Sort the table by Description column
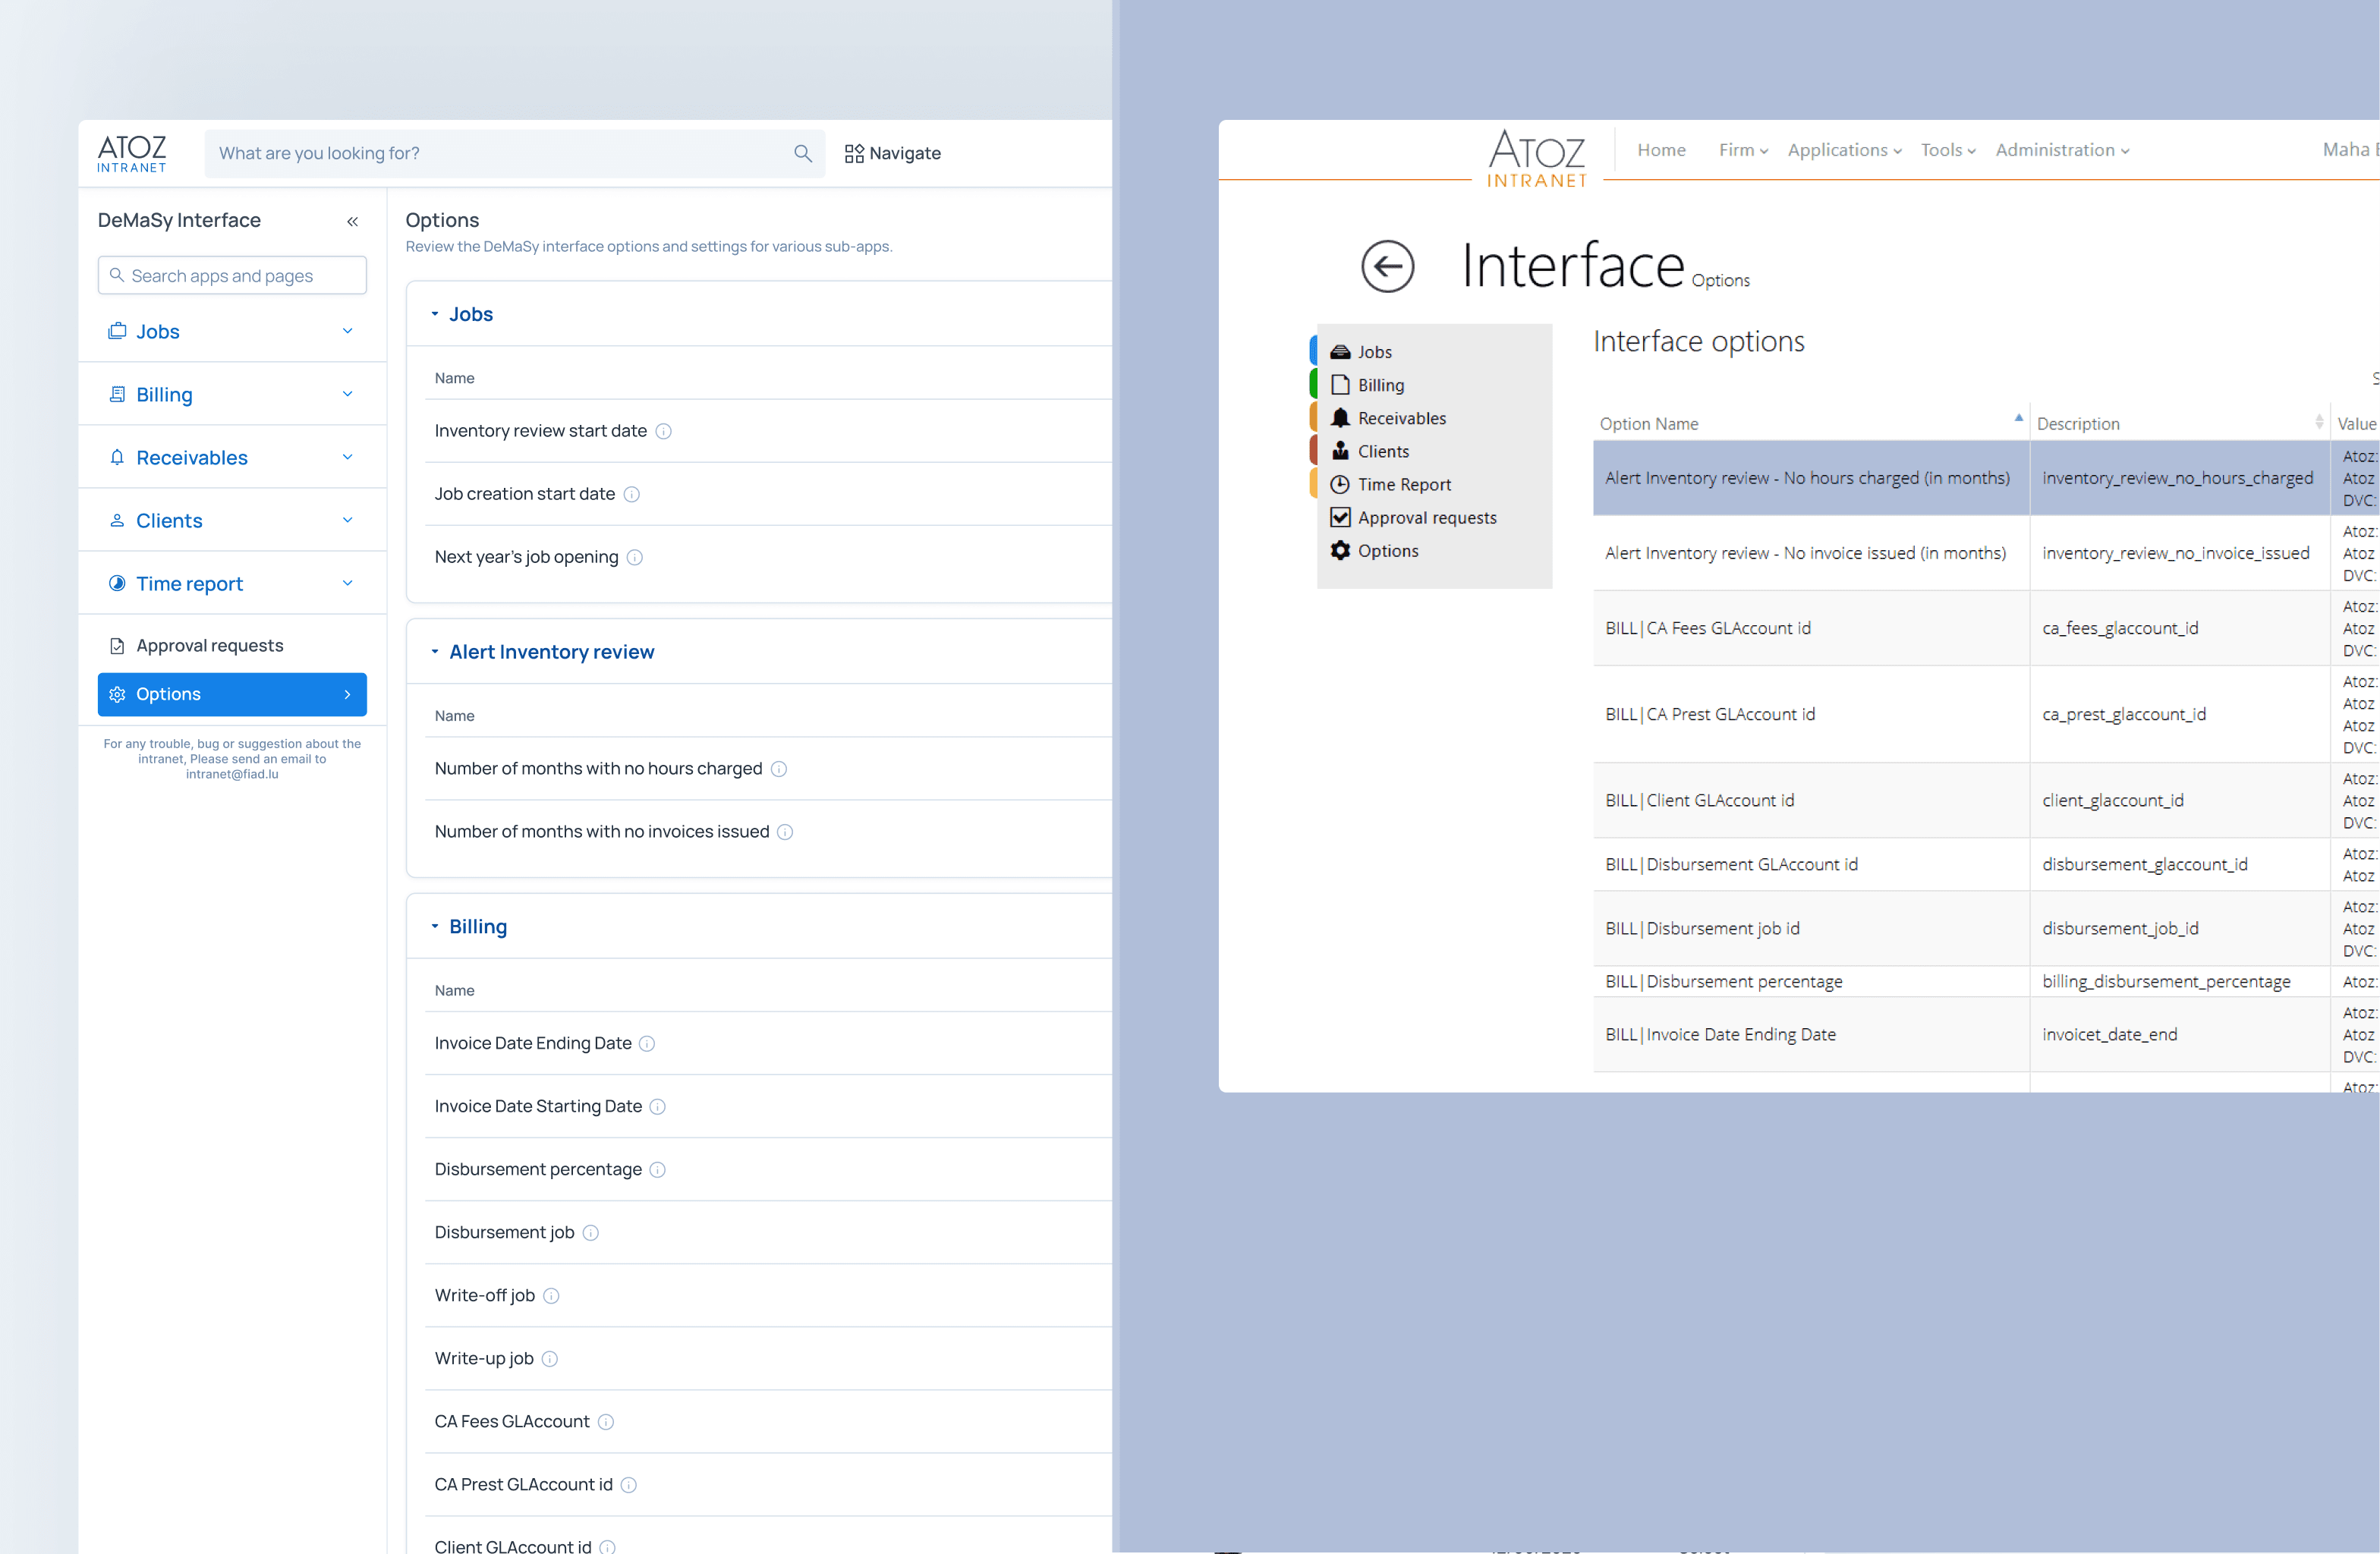This screenshot has width=2380, height=1554. pyautogui.click(x=2179, y=423)
